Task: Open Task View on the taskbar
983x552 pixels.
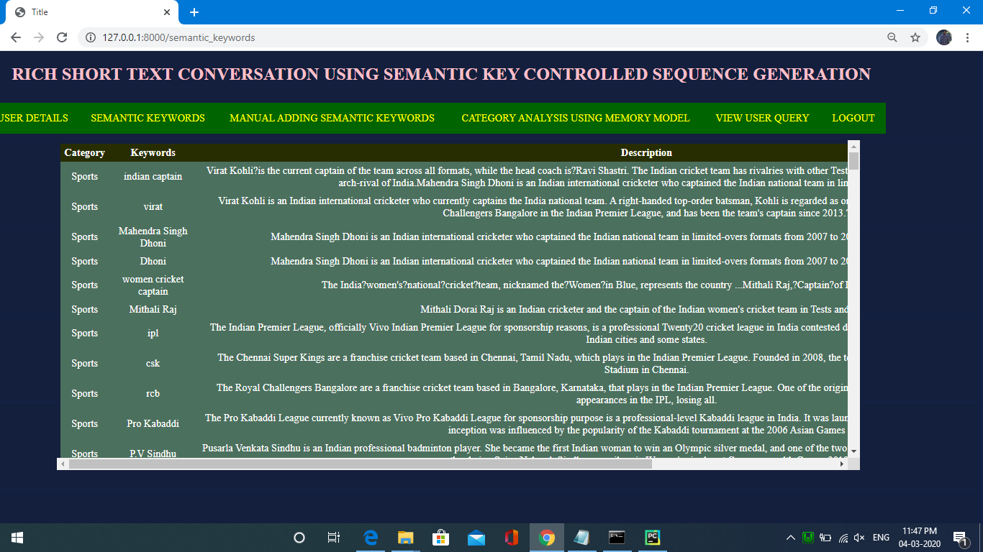Action: point(334,538)
